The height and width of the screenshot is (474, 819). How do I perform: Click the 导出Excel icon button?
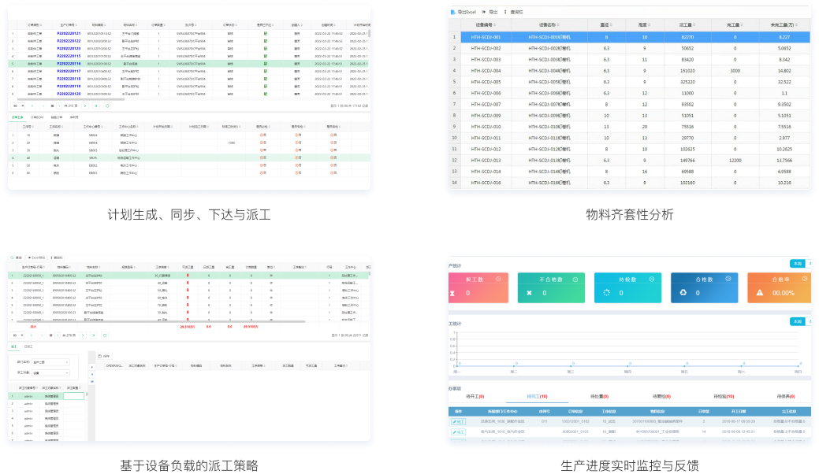click(x=453, y=12)
